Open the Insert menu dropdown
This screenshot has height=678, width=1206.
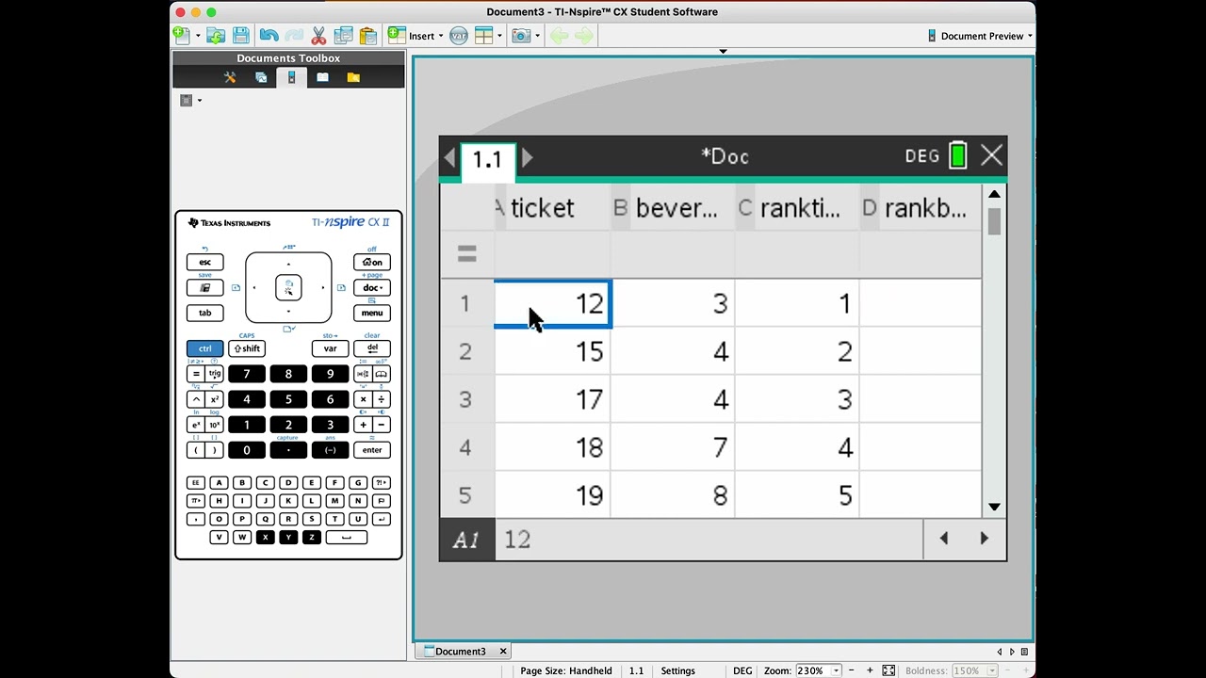click(416, 36)
